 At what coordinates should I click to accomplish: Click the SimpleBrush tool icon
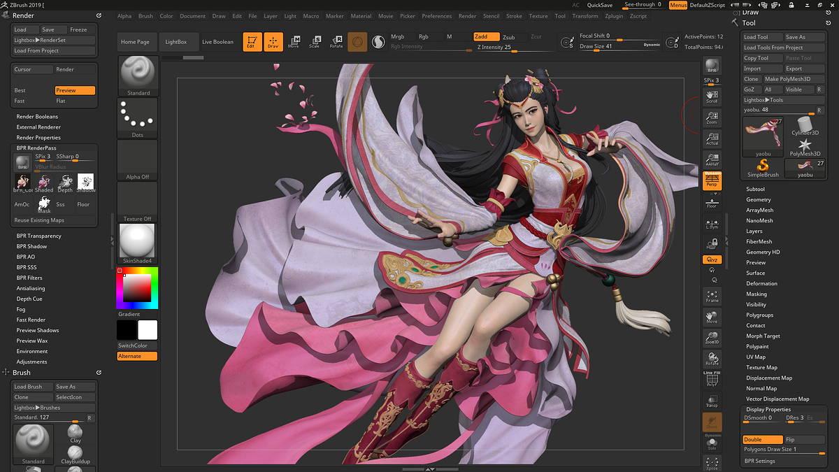[x=762, y=168]
